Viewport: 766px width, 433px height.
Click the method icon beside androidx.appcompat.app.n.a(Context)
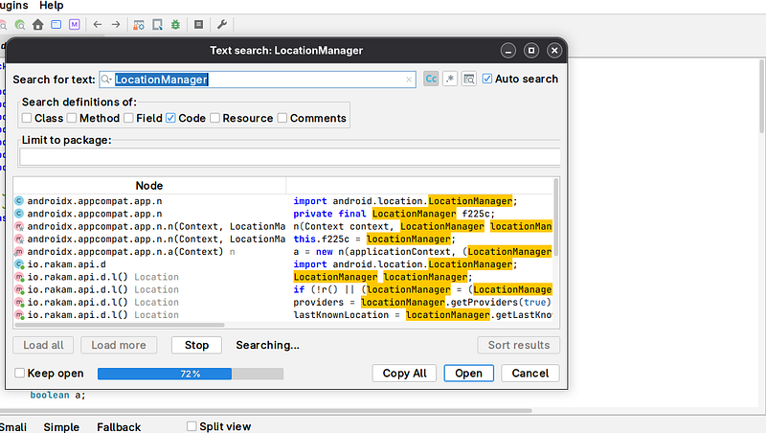(19, 252)
